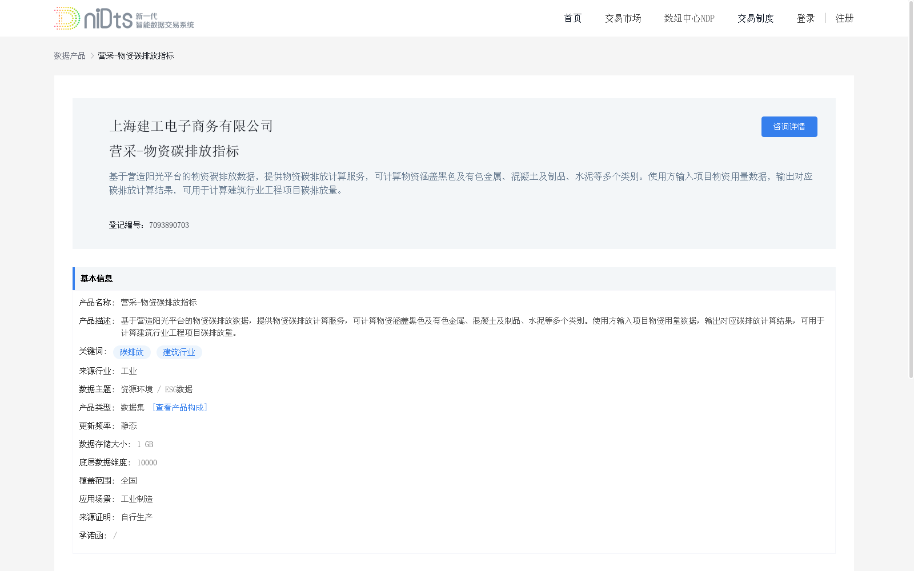Image resolution: width=914 pixels, height=571 pixels.
Task: Click the 产品描述 paragraph in basic info
Action: point(472,327)
